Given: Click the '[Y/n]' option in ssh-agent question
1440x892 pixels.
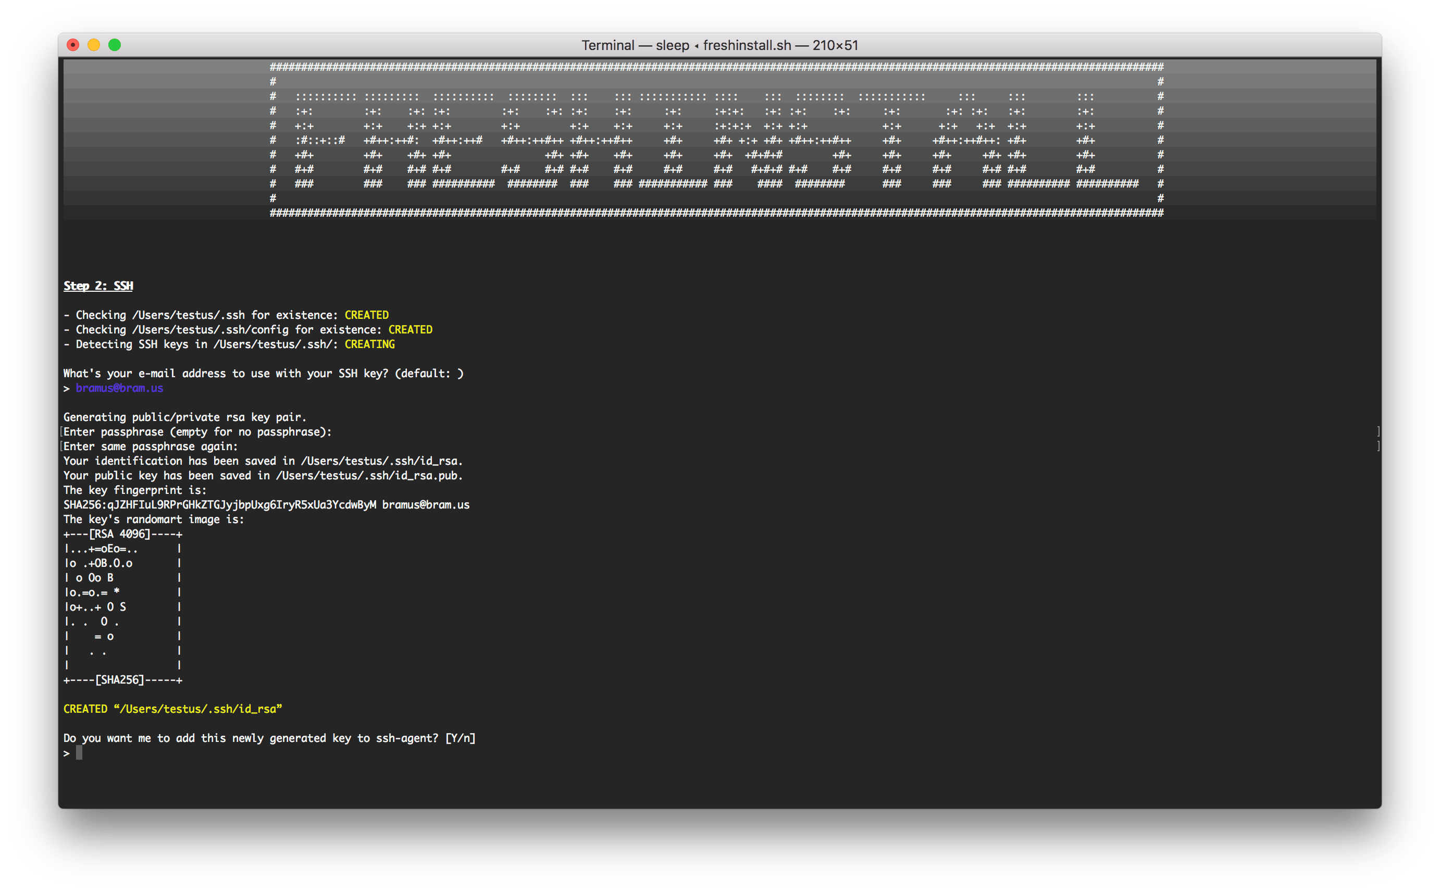Looking at the screenshot, I should [x=460, y=738].
